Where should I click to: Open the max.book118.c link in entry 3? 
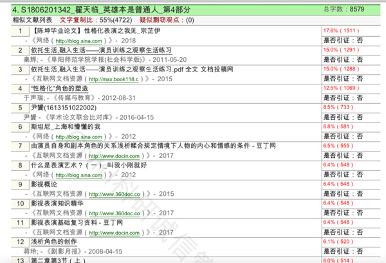(114, 79)
